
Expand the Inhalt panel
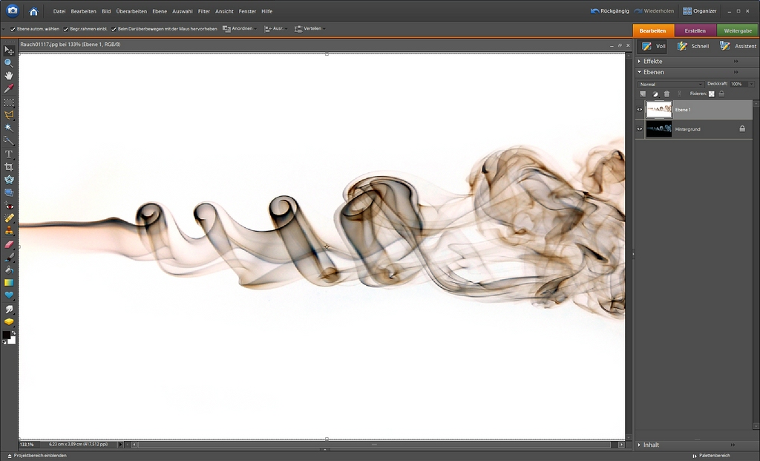[639, 445]
